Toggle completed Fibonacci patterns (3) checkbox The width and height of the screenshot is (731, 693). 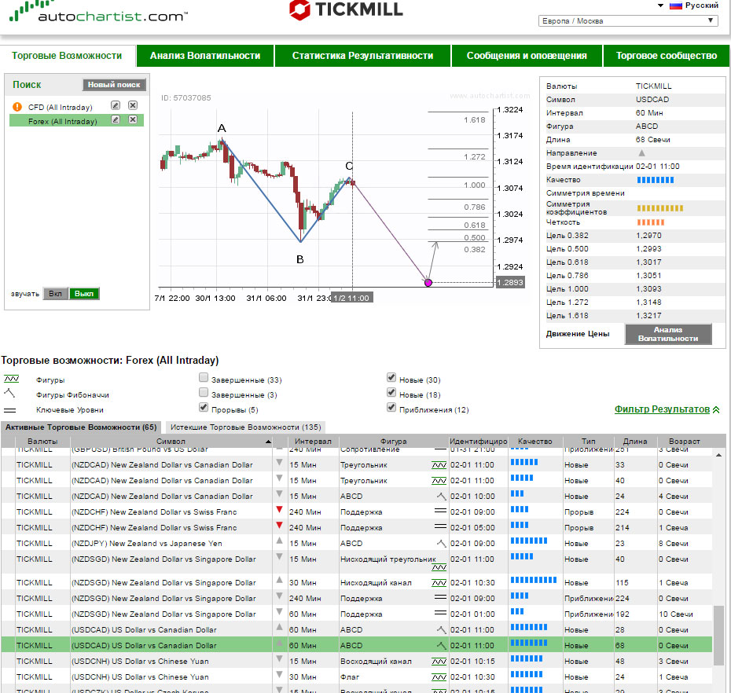point(204,392)
